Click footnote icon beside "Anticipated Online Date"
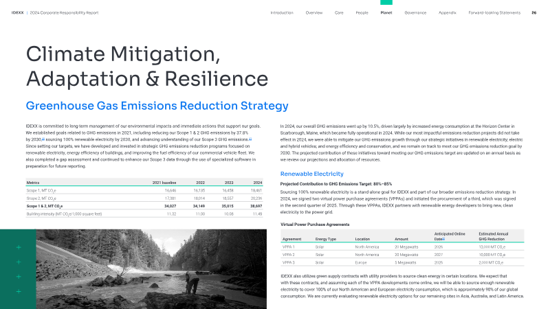 (x=444, y=238)
